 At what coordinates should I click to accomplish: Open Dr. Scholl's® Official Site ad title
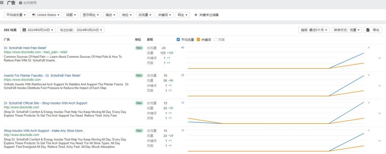click(x=45, y=103)
